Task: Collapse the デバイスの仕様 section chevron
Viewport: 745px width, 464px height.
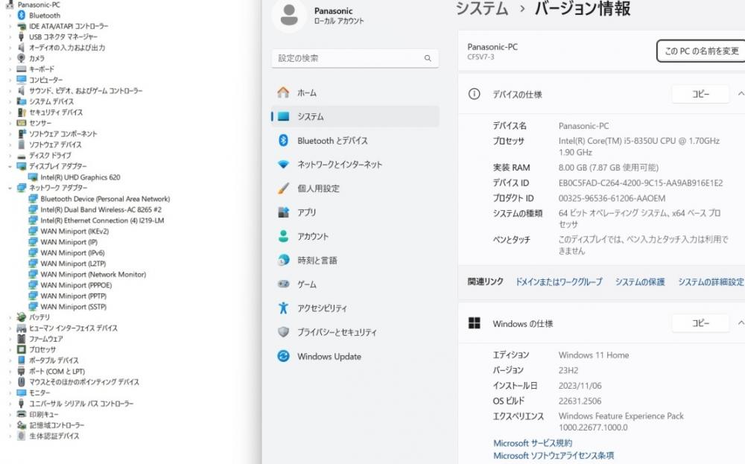Action: (741, 94)
